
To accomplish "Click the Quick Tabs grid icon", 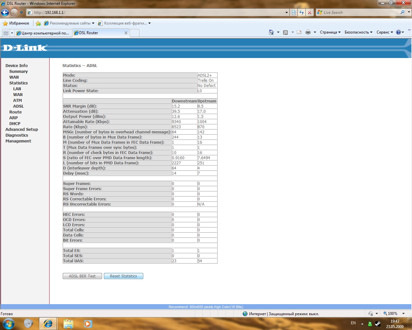I will click(6, 33).
